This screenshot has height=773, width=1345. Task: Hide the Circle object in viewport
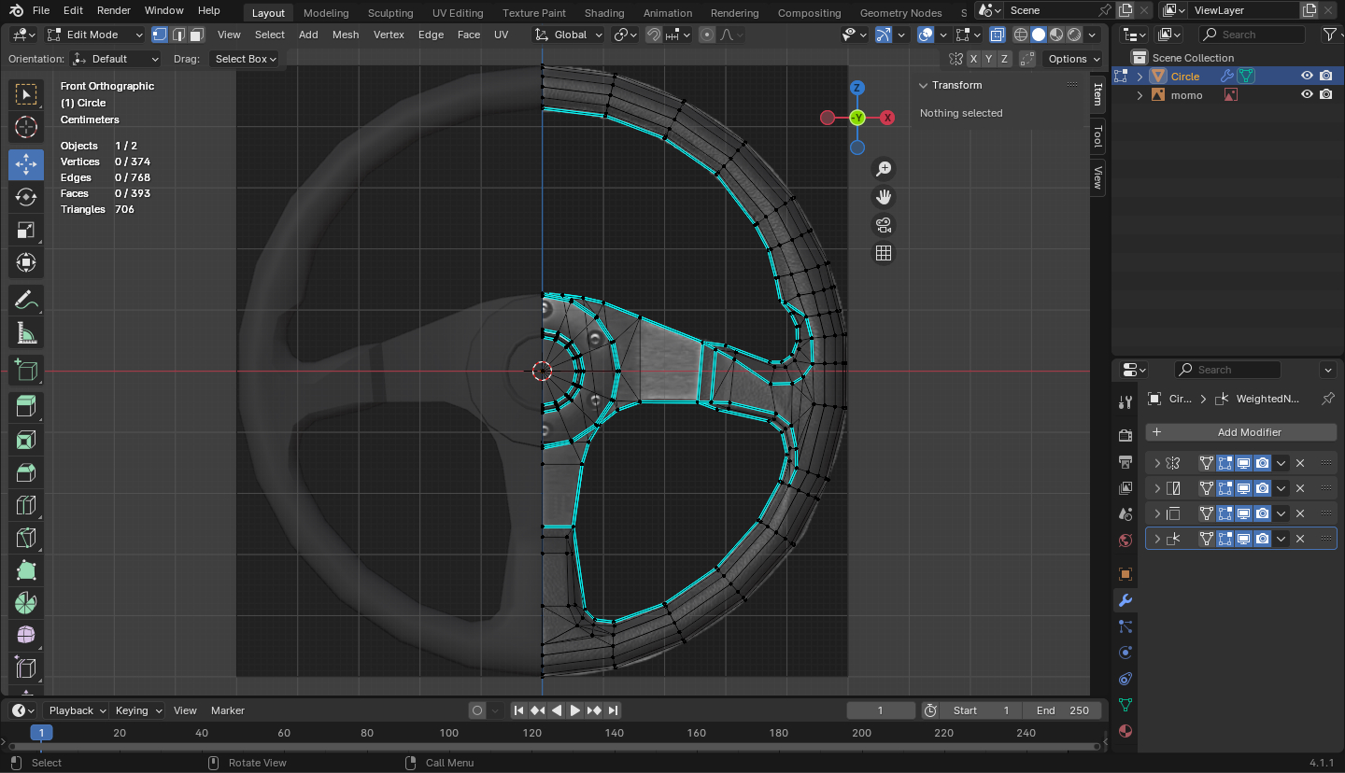tap(1307, 77)
